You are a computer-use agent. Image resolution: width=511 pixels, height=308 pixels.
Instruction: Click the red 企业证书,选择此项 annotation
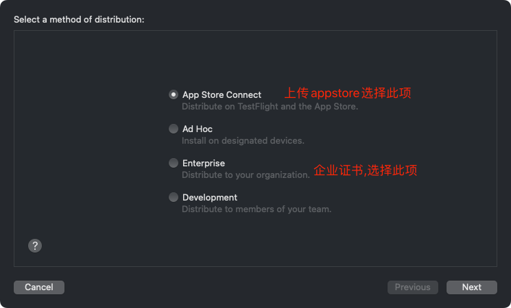[366, 170]
